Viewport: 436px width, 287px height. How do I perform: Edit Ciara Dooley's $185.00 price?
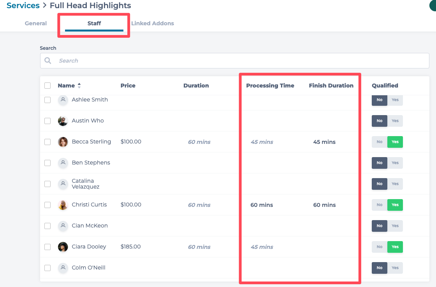point(131,247)
